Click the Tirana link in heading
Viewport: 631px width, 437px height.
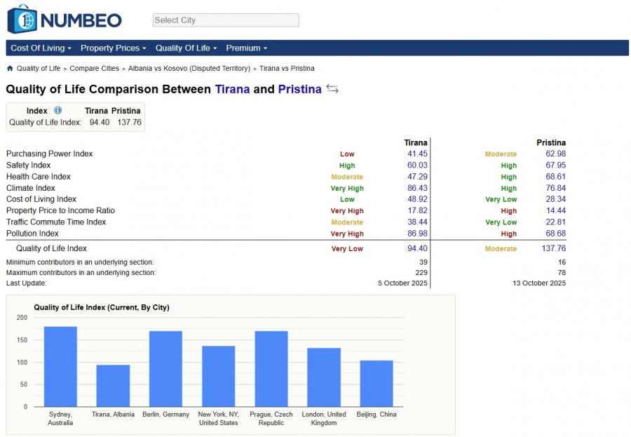click(232, 89)
